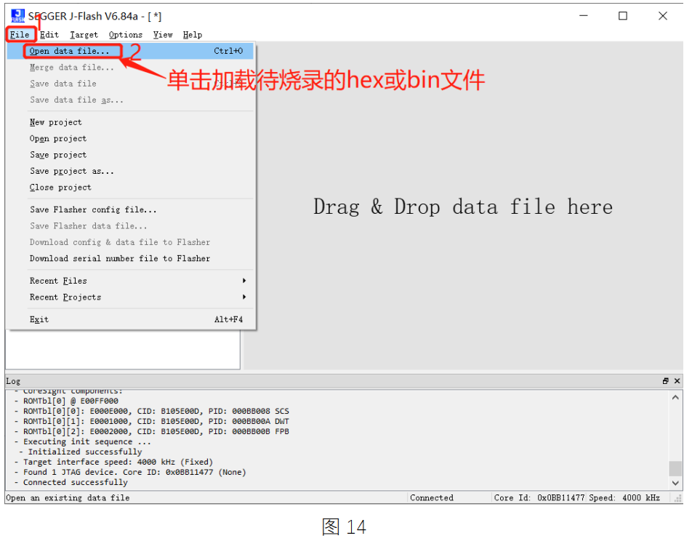Select Close project entry
Viewport: 692px width, 541px height.
(x=130, y=188)
